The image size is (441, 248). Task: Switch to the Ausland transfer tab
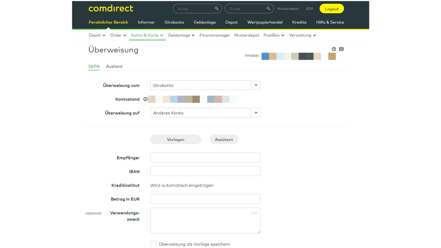(x=114, y=66)
